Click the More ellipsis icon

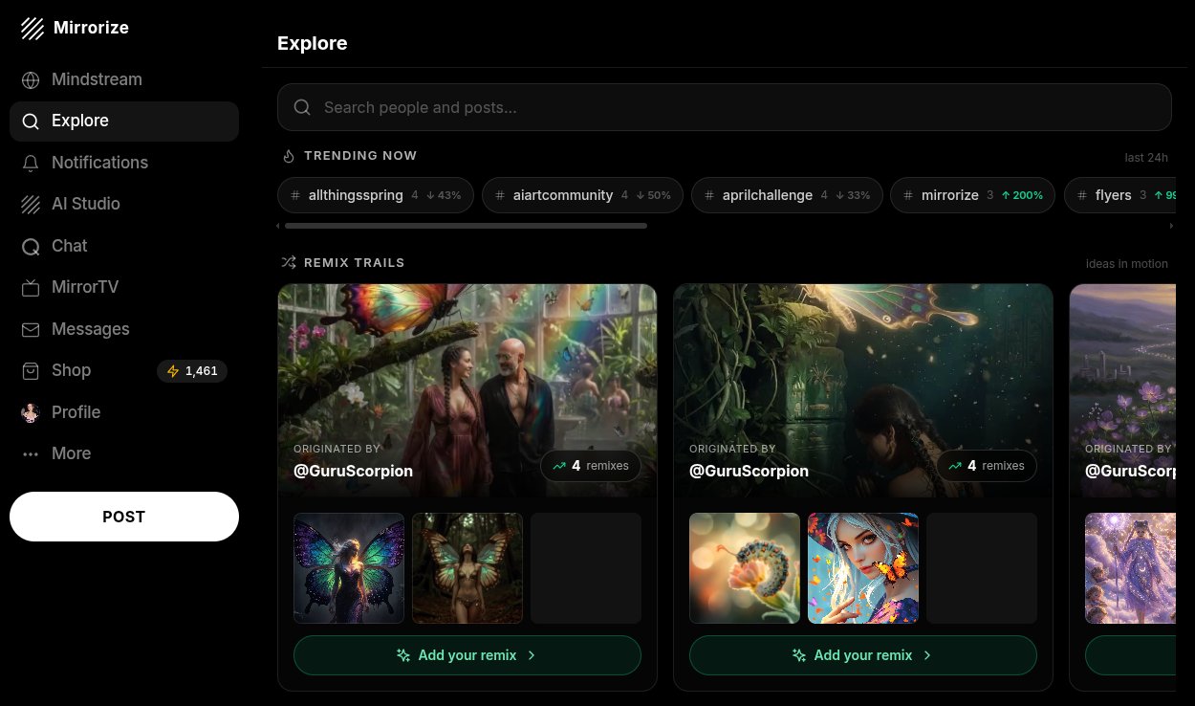[31, 454]
